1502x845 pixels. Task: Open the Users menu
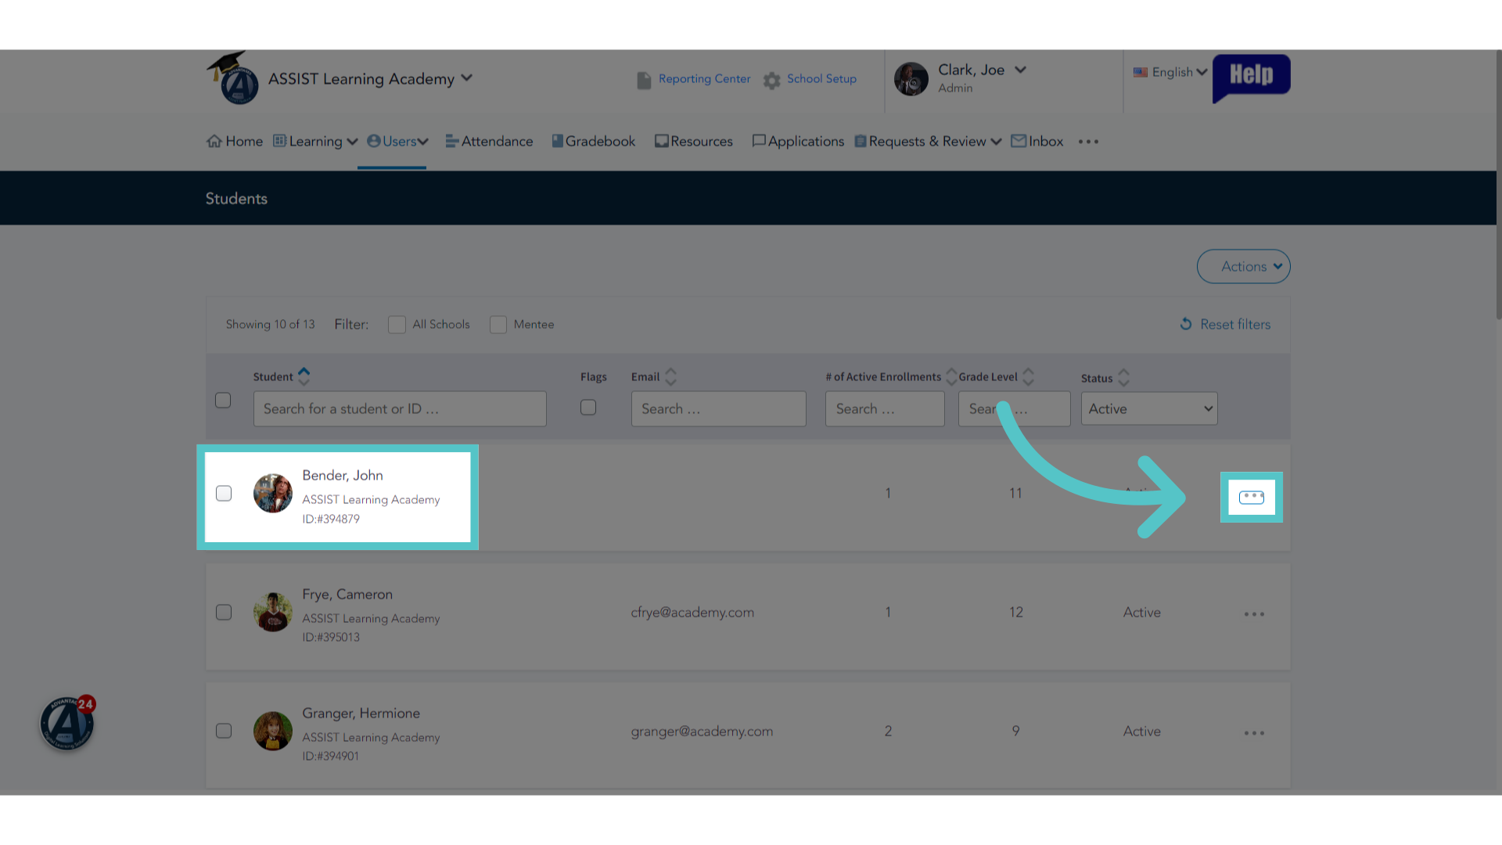397,141
